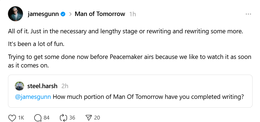Share the post with the paper plane icon

[x=89, y=118]
